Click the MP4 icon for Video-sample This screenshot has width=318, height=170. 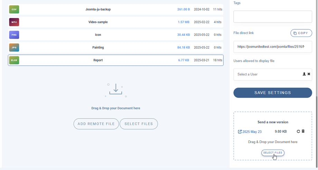click(14, 22)
